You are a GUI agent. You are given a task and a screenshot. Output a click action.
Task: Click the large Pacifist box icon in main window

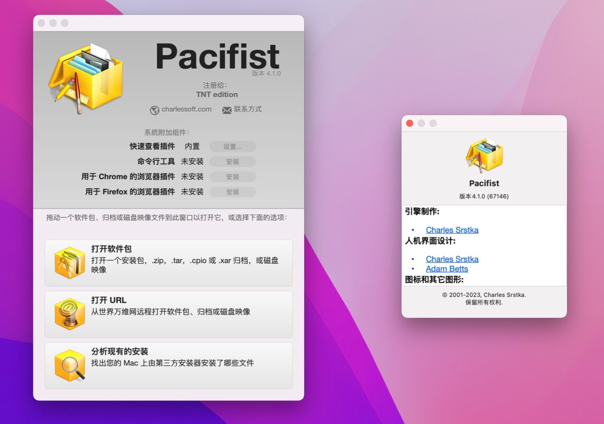(86, 79)
